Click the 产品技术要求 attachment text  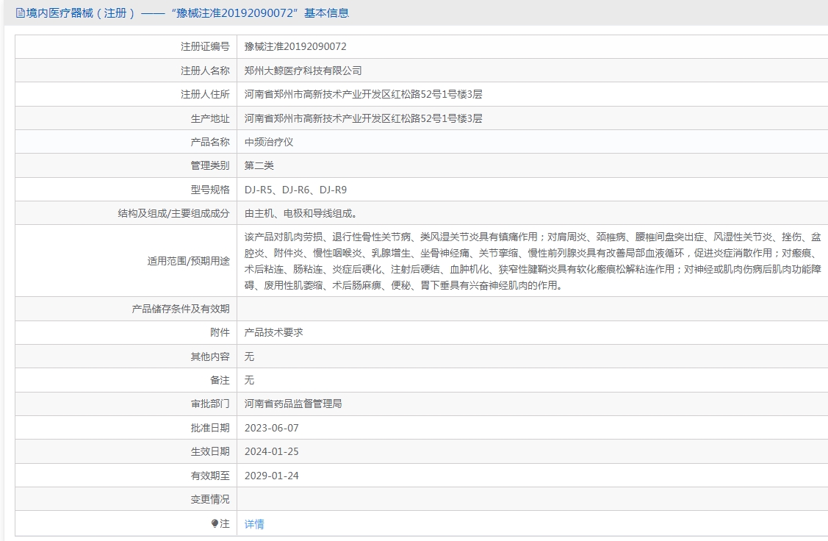tap(273, 332)
